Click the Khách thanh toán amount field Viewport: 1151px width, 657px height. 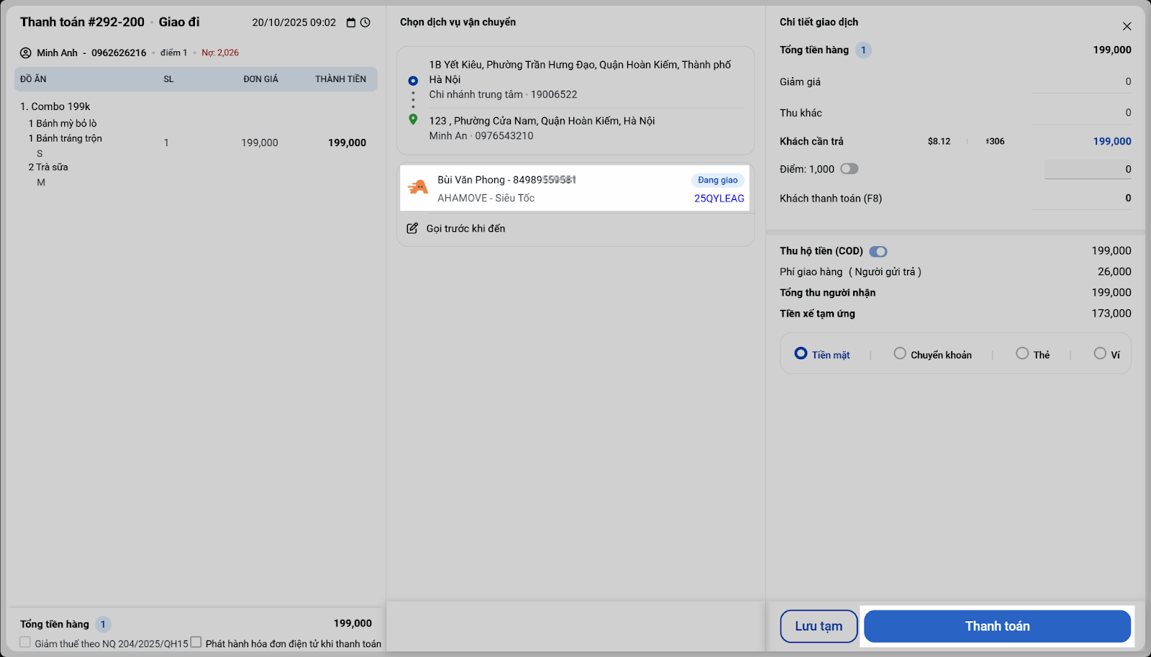click(x=1081, y=199)
